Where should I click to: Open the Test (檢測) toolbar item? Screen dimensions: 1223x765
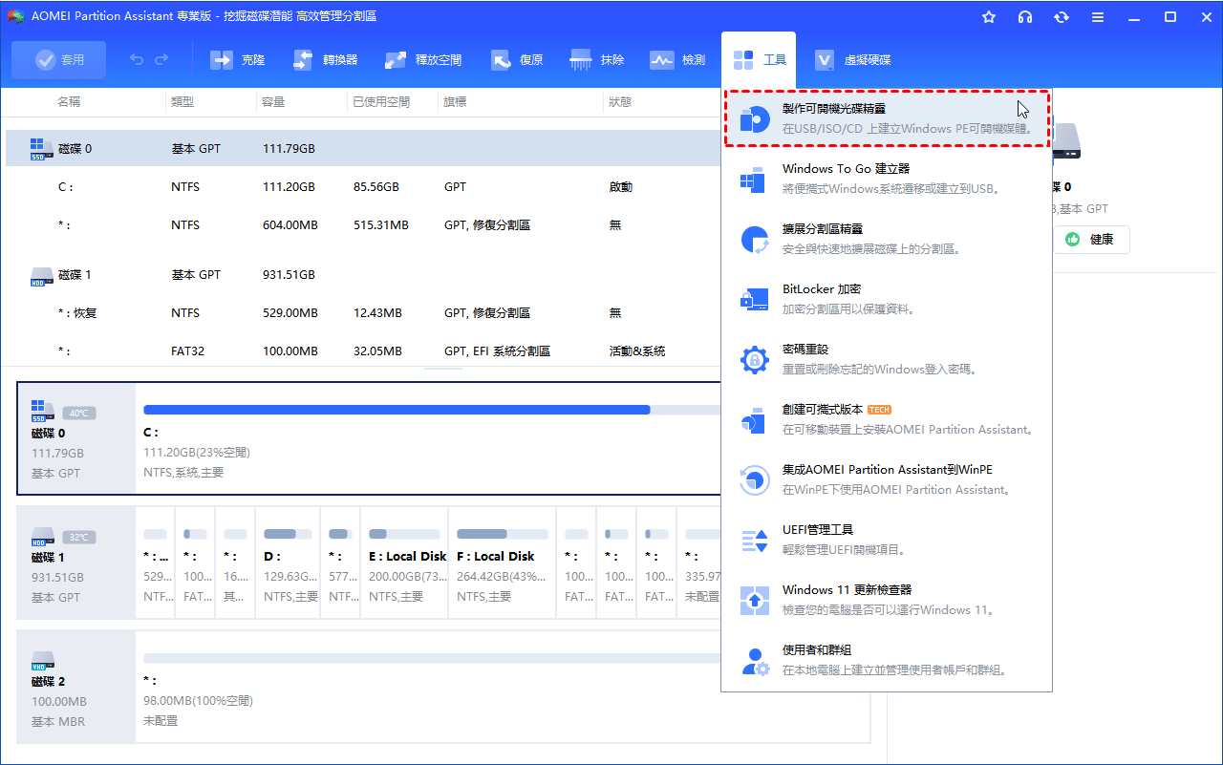(x=662, y=60)
